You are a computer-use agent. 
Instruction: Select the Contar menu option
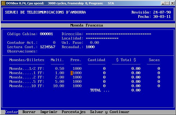tap(11, 112)
